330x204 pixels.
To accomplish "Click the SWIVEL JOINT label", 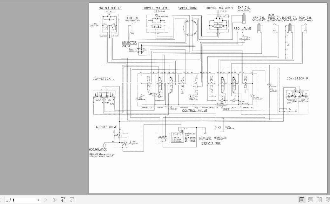I will click(x=188, y=8).
